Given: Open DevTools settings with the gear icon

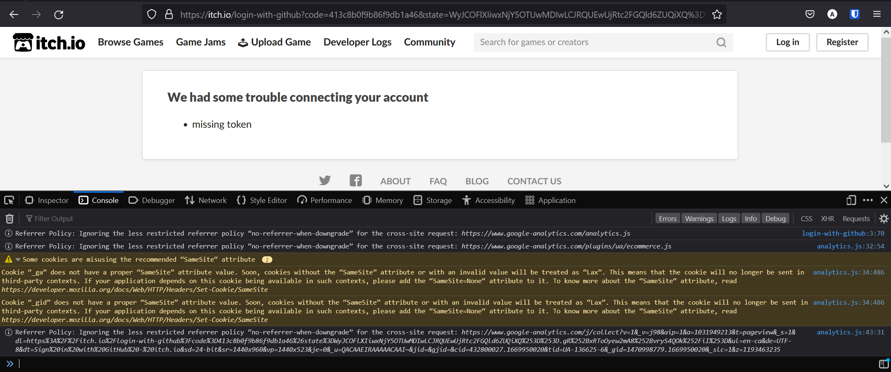Looking at the screenshot, I should [884, 218].
